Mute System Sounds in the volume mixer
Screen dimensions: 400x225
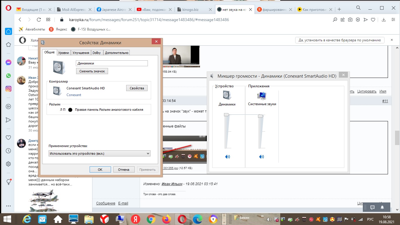[x=261, y=157]
